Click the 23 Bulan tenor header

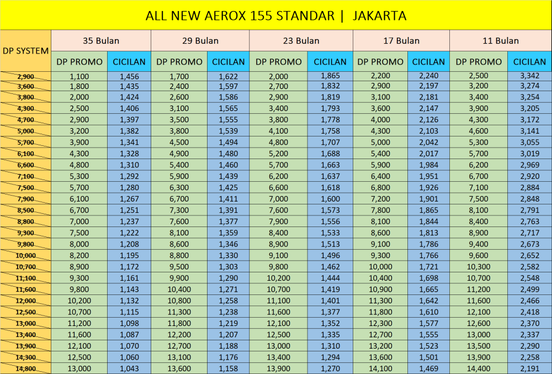pyautogui.click(x=301, y=41)
